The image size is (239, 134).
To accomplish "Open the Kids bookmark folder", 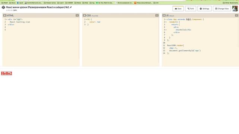I will point(85,3).
